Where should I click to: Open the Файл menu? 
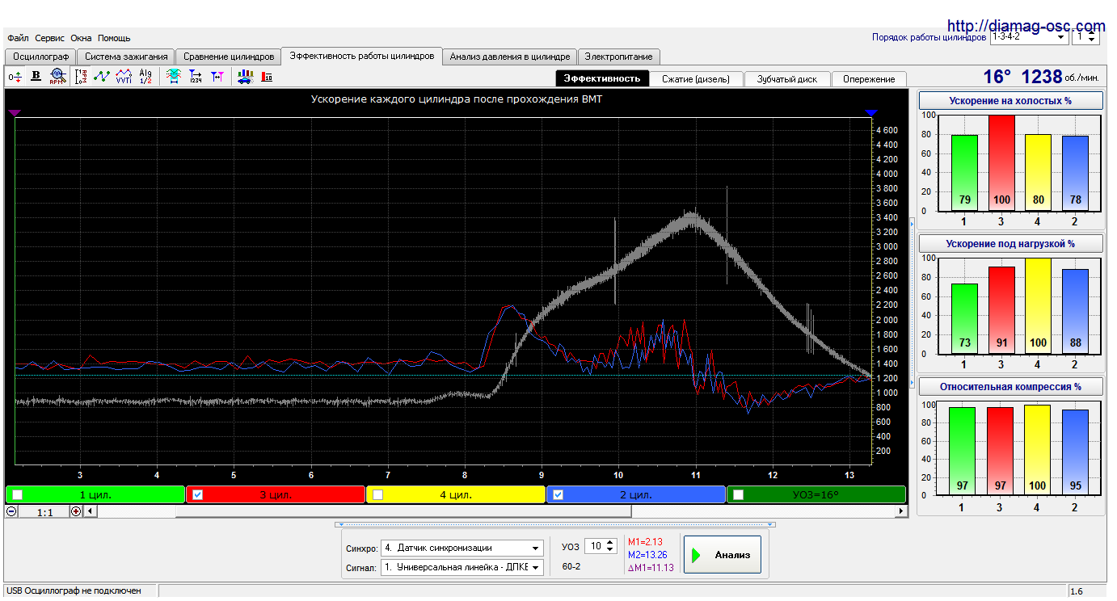click(18, 38)
